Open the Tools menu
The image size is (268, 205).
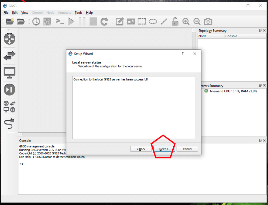click(78, 13)
